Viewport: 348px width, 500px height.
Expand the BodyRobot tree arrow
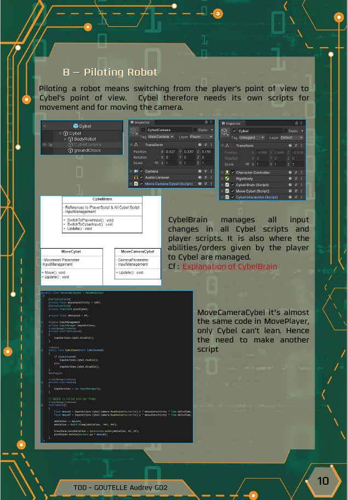66,139
